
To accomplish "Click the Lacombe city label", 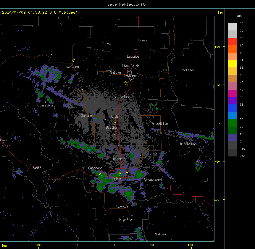I will (x=133, y=56).
